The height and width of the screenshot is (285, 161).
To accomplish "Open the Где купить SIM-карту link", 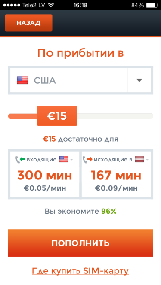I will [80, 271].
